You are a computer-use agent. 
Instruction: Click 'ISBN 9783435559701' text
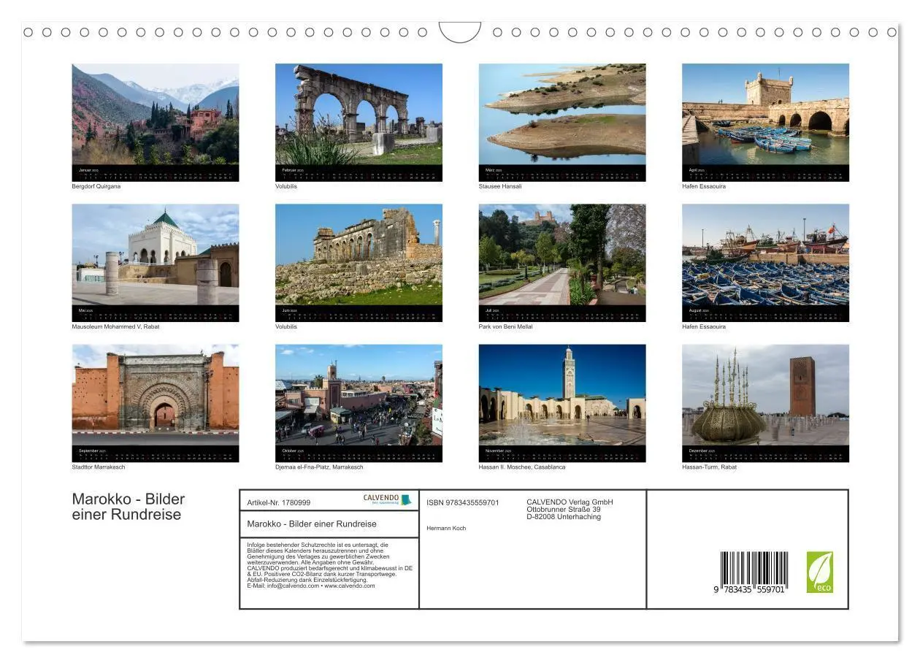463,502
